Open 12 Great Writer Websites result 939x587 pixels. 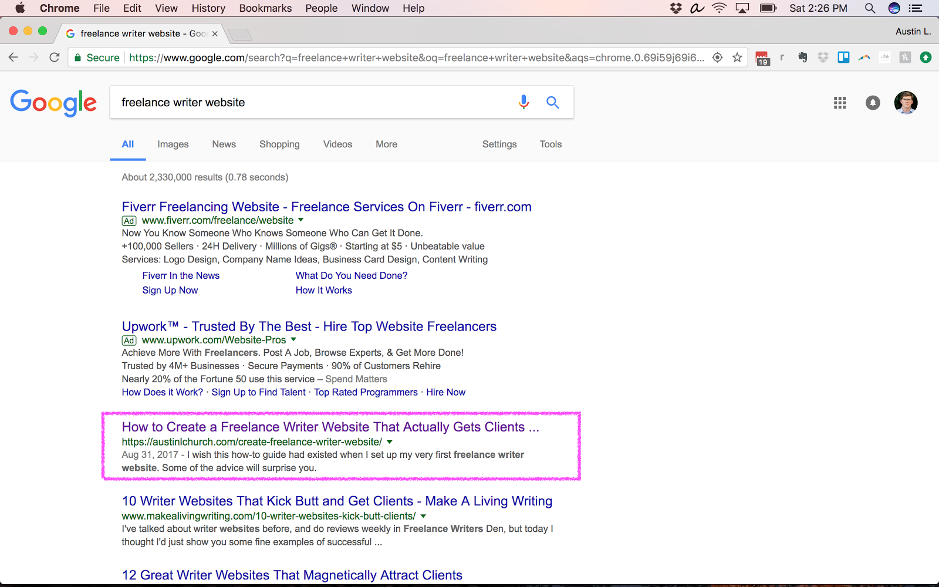tap(292, 575)
